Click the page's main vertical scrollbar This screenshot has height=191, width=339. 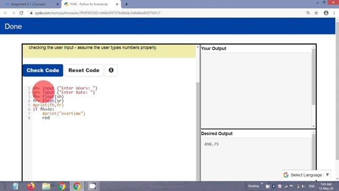click(x=337, y=91)
